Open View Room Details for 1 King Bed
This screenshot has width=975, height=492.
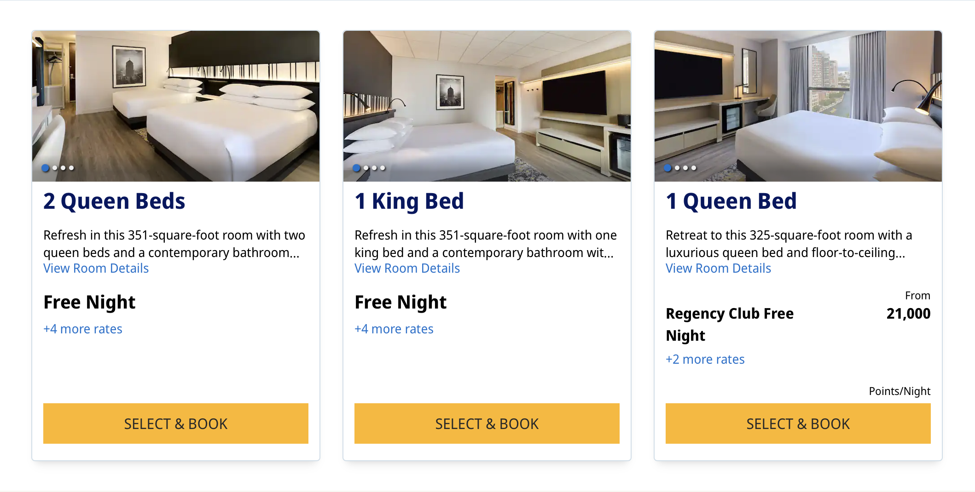tap(406, 268)
